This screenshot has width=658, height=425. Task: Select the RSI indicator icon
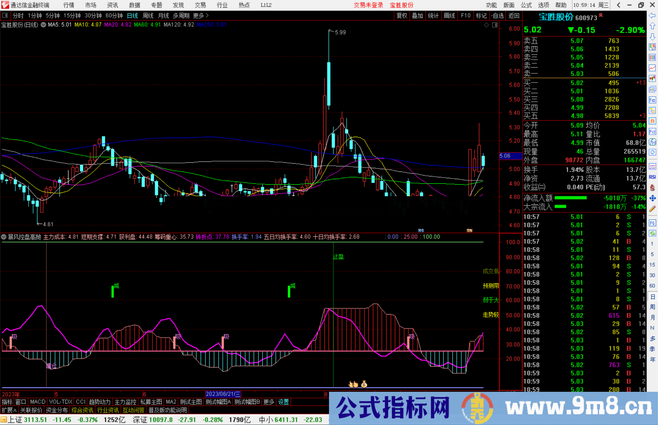(x=652, y=177)
